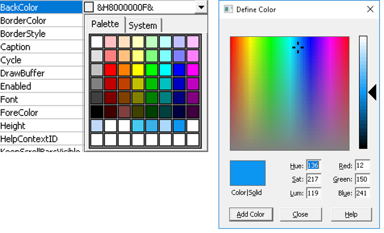Screen dimensions: 384x233
Task: Click the Add Color button
Action: [x=251, y=214]
